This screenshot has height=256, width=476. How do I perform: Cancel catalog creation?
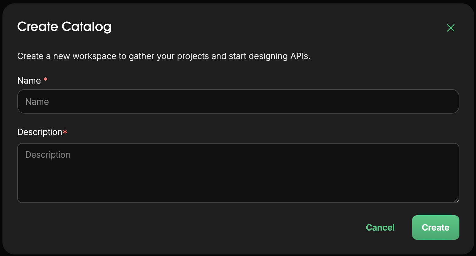tap(380, 228)
